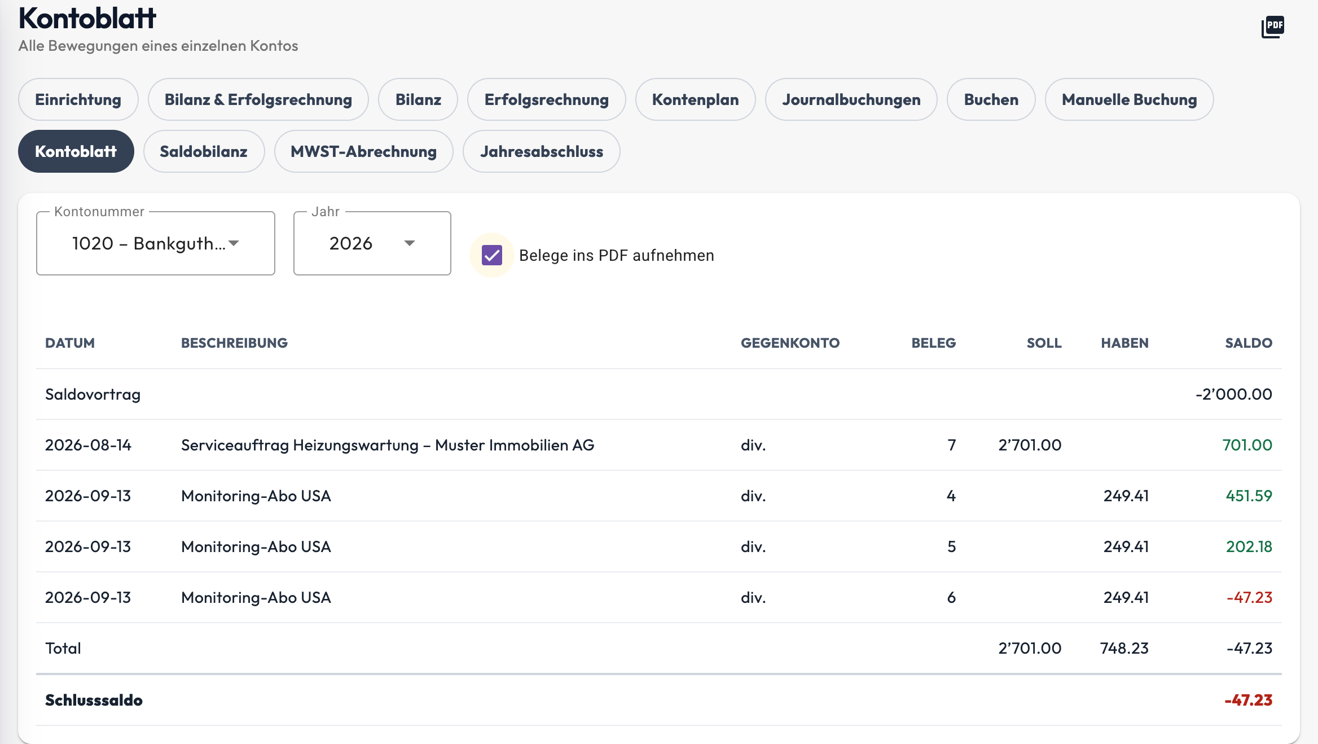This screenshot has height=744, width=1318.
Task: Click the BESCHREIBUNG column header
Action: [x=234, y=343]
